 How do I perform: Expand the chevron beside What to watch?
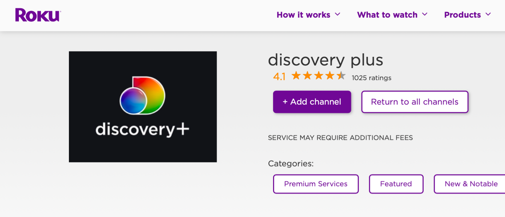pos(425,14)
